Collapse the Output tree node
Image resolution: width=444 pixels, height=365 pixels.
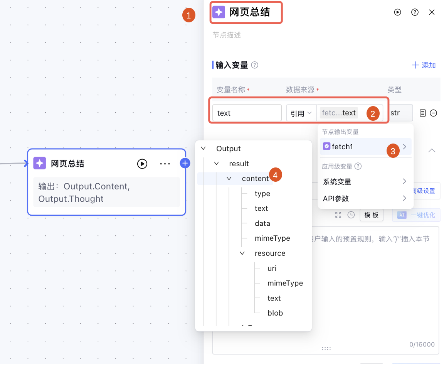point(203,149)
